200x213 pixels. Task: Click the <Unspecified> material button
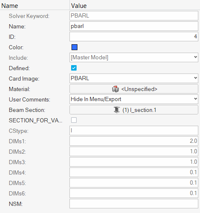134,89
